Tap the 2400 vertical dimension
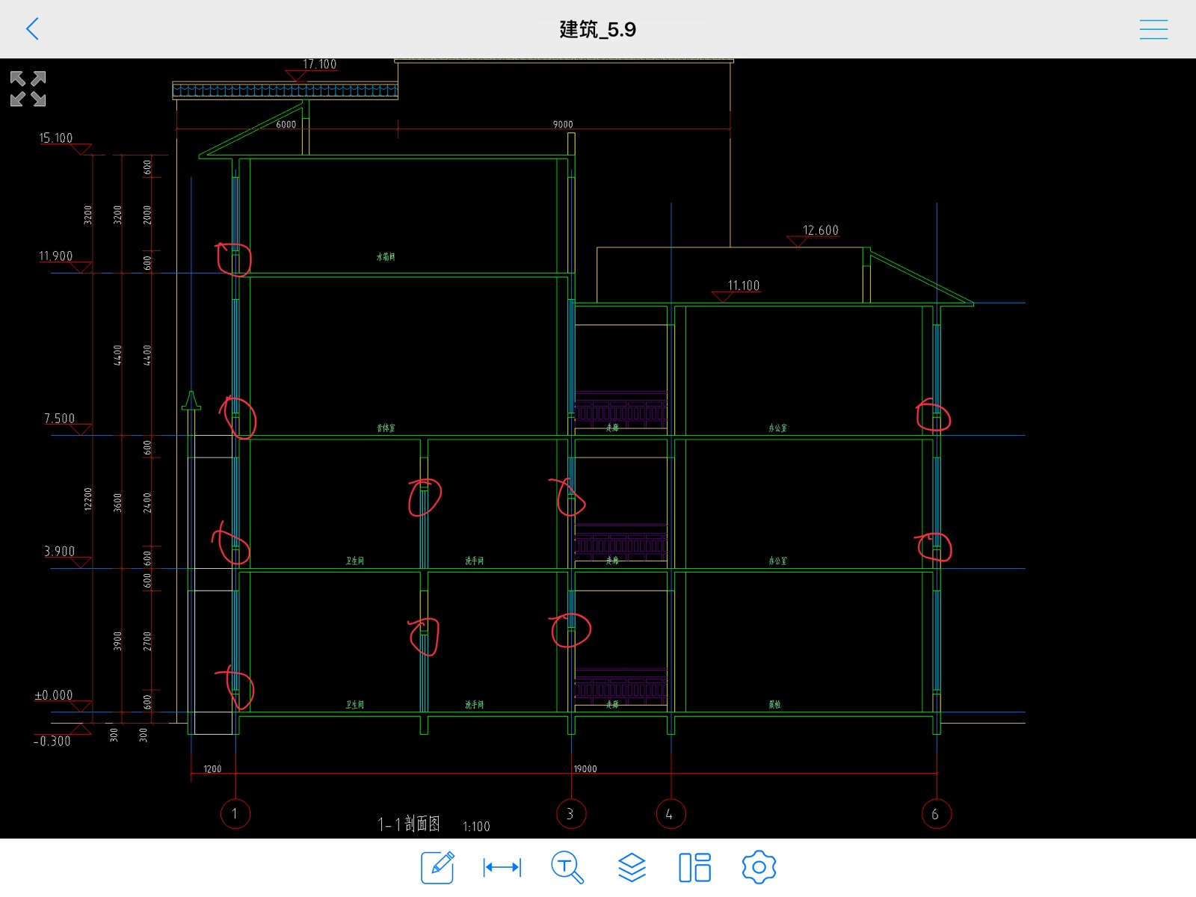1196x897 pixels. (x=147, y=503)
